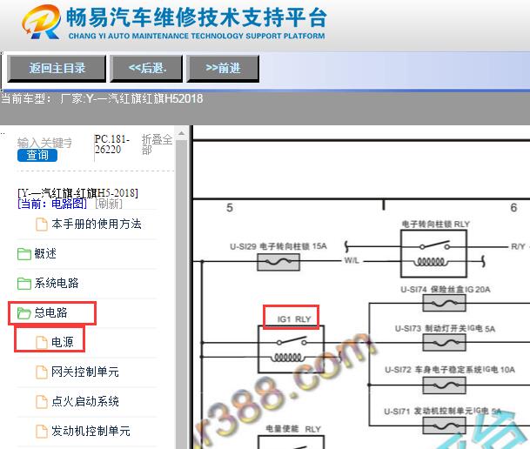Click the IG1 RLY relay symbol
This screenshot has height=449, width=530.
tap(291, 349)
